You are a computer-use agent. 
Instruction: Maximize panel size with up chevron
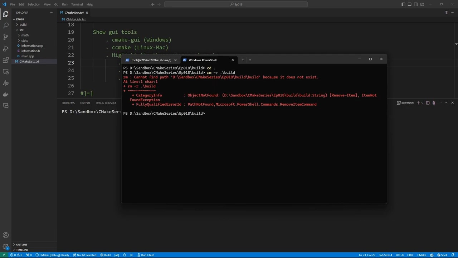click(x=446, y=103)
